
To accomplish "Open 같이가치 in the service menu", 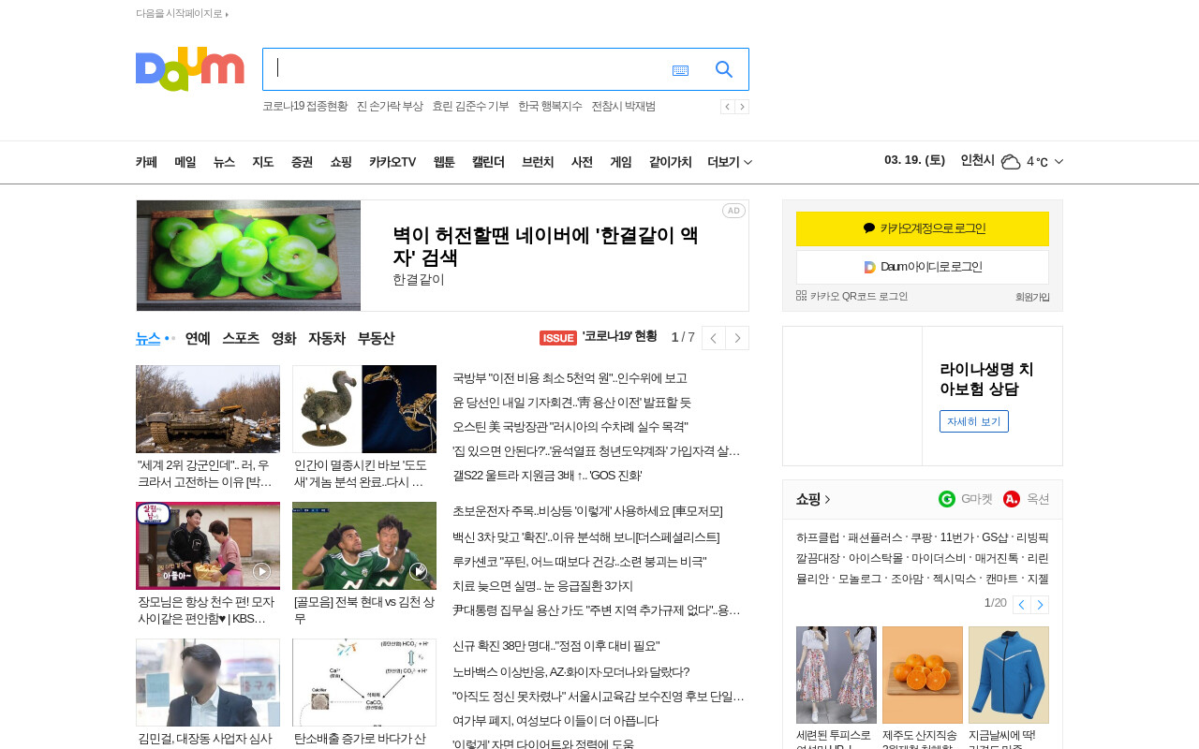I will pos(671,162).
